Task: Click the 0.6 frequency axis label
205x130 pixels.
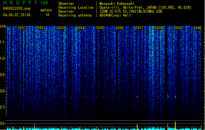Action: 3,123
